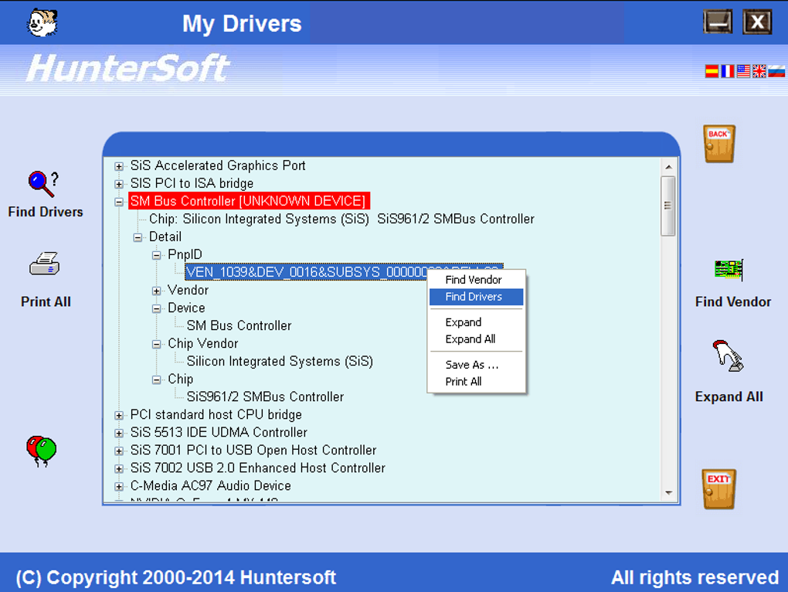Expand SiS Accelerated Graphics Port node
The height and width of the screenshot is (592, 788).
click(119, 166)
